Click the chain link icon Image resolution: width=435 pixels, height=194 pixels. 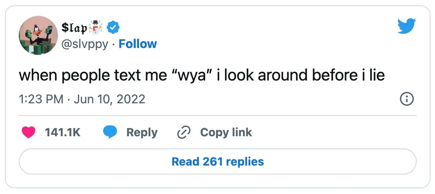tap(184, 133)
